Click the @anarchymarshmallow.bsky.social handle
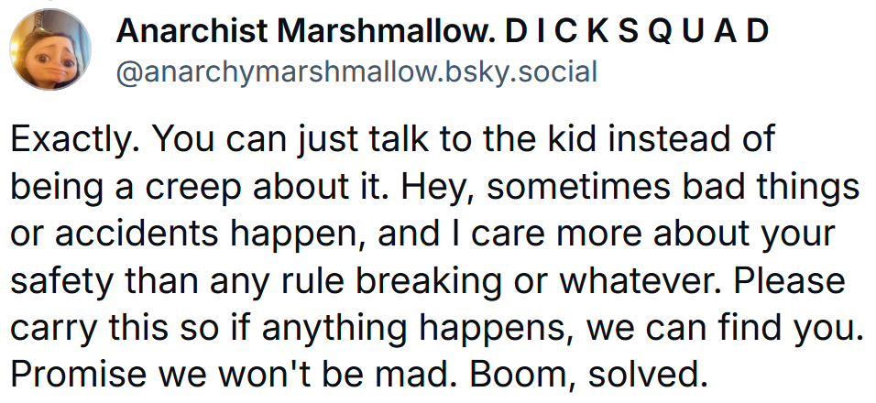This screenshot has width=876, height=403. click(x=356, y=71)
